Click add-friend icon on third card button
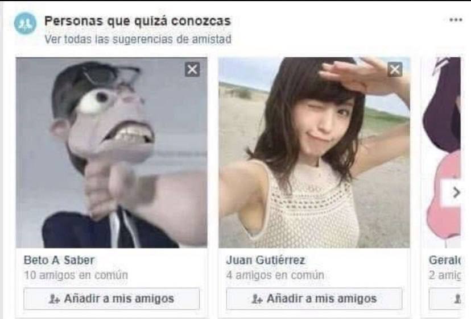Screen dimensions: 471x319 457,299
